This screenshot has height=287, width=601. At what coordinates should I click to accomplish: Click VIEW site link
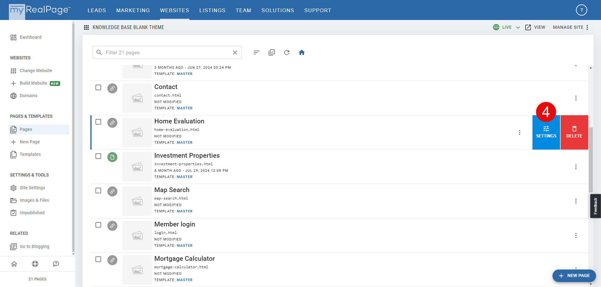click(535, 27)
